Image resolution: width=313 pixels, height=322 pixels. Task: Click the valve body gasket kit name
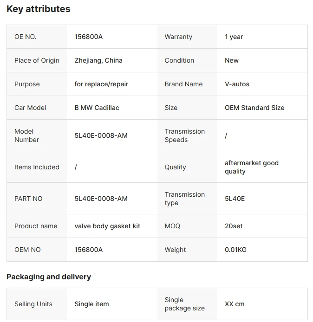pos(107,226)
